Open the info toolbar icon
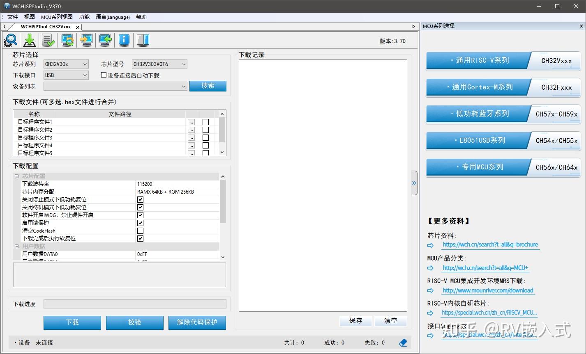This screenshot has height=354, width=586. point(124,40)
